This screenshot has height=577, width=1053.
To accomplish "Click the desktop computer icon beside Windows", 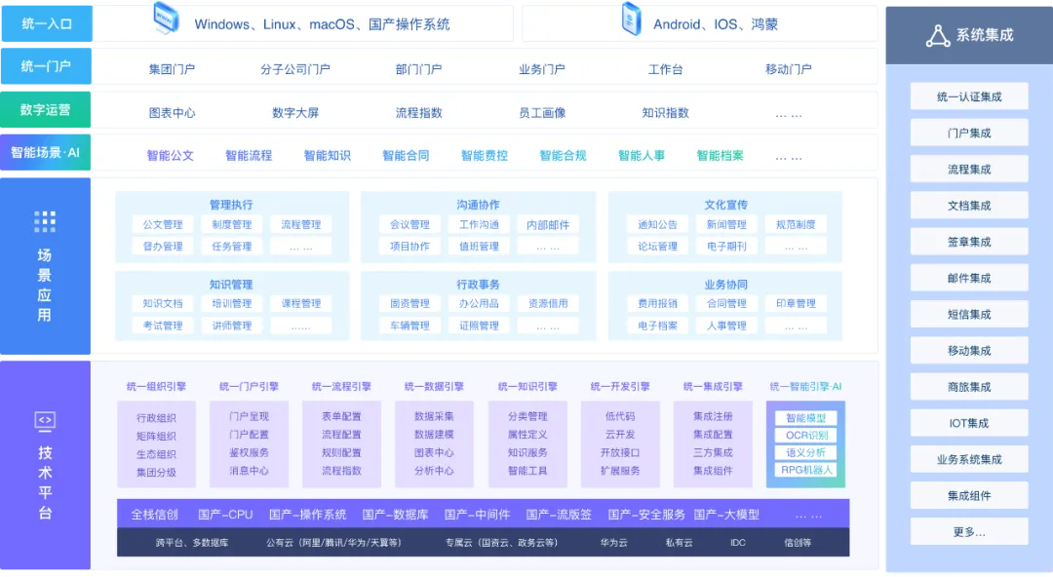I will point(167,19).
